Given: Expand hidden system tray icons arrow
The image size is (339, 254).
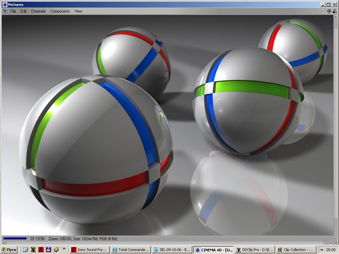Looking at the screenshot, I should (321, 250).
